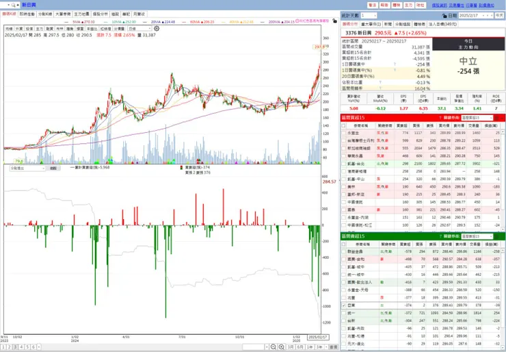Uncheck the checked 亞東 row checkbox
Screen dimensions: 506x352
coord(344,305)
